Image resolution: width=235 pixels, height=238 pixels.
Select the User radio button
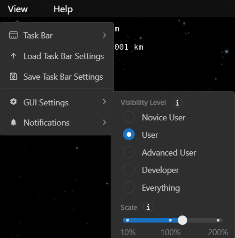[x=129, y=134]
